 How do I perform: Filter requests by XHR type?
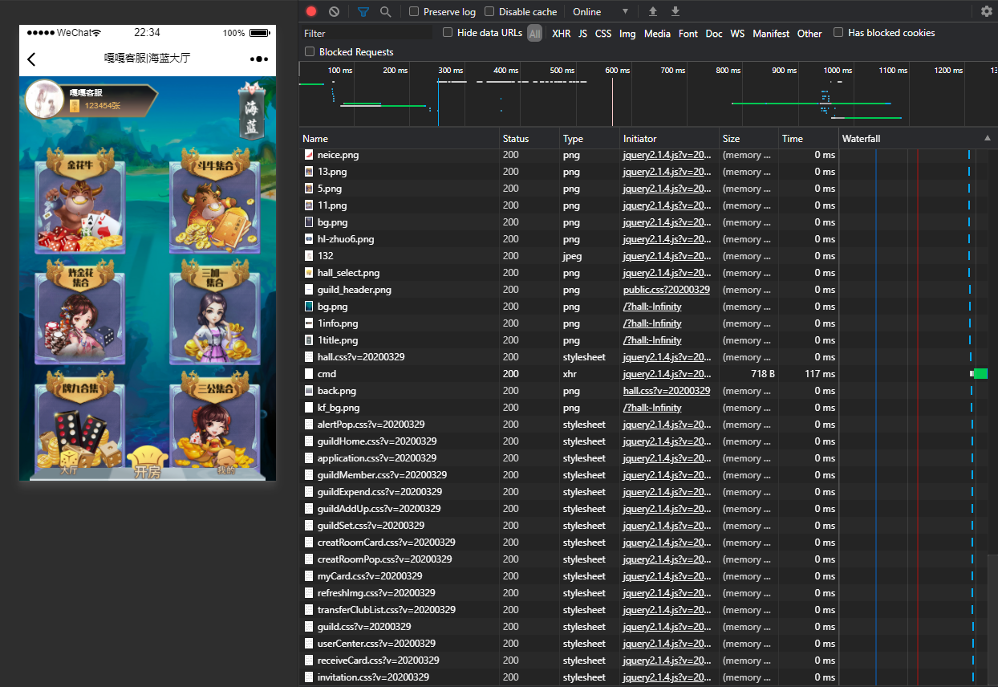(562, 34)
